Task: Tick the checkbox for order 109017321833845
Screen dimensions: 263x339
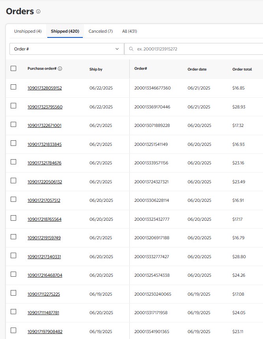Action: [x=13, y=143]
